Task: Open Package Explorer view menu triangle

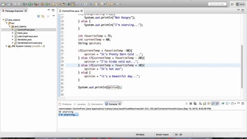Action: point(54,16)
